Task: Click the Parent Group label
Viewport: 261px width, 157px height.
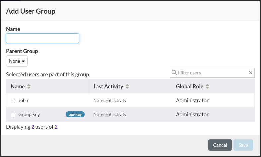Action: (22, 51)
